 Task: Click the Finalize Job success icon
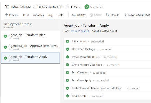tap(67, 96)
